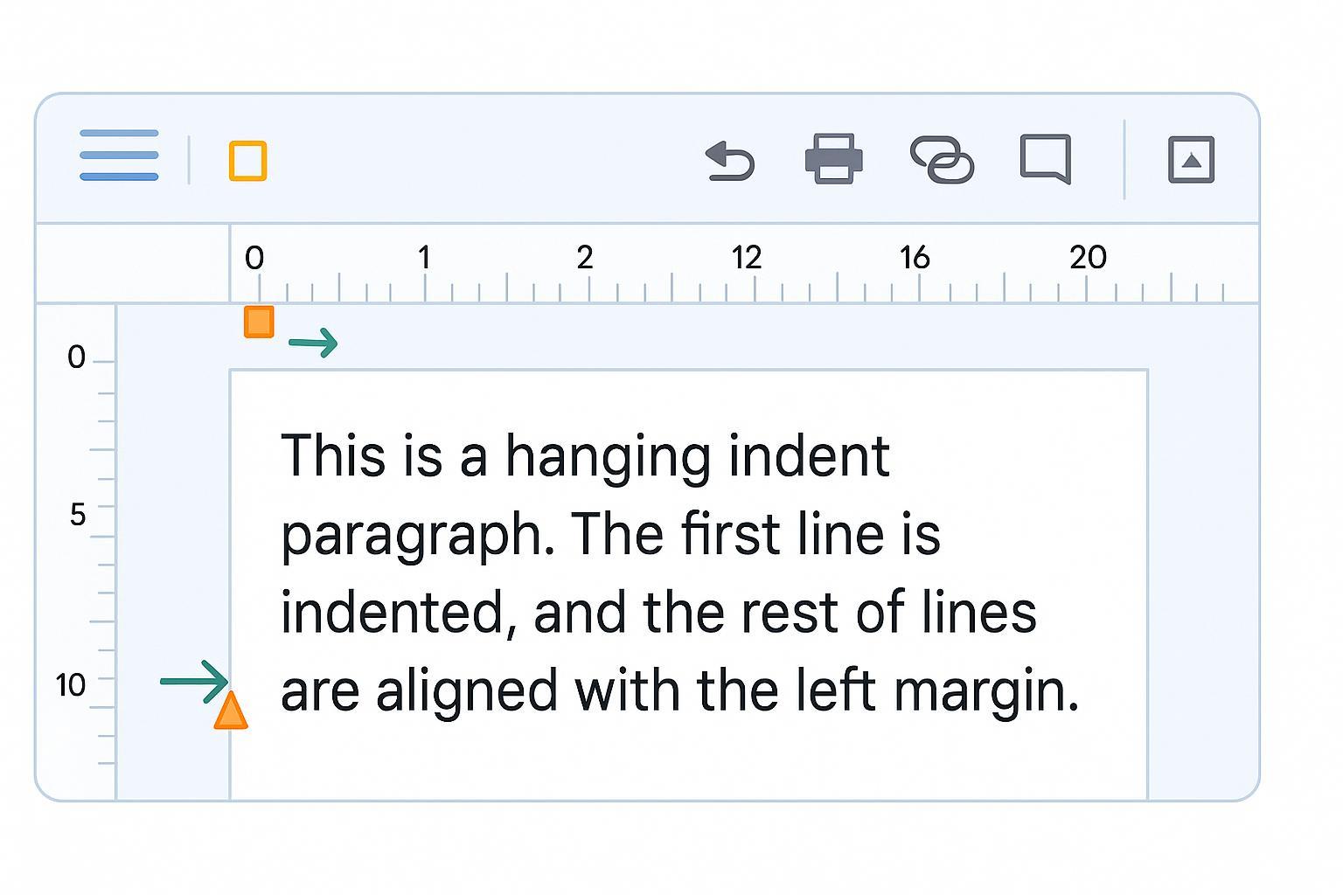Add a comment using the speech bubble icon
1343x895 pixels.
[1045, 158]
